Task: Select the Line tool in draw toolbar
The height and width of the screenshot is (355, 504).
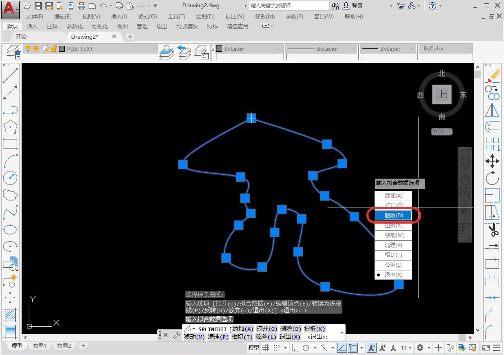Action: pyautogui.click(x=10, y=75)
